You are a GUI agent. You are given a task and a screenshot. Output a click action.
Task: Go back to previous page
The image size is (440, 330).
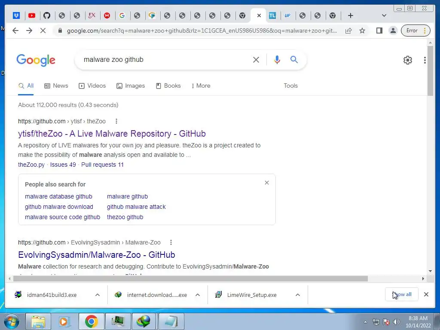coord(15,31)
